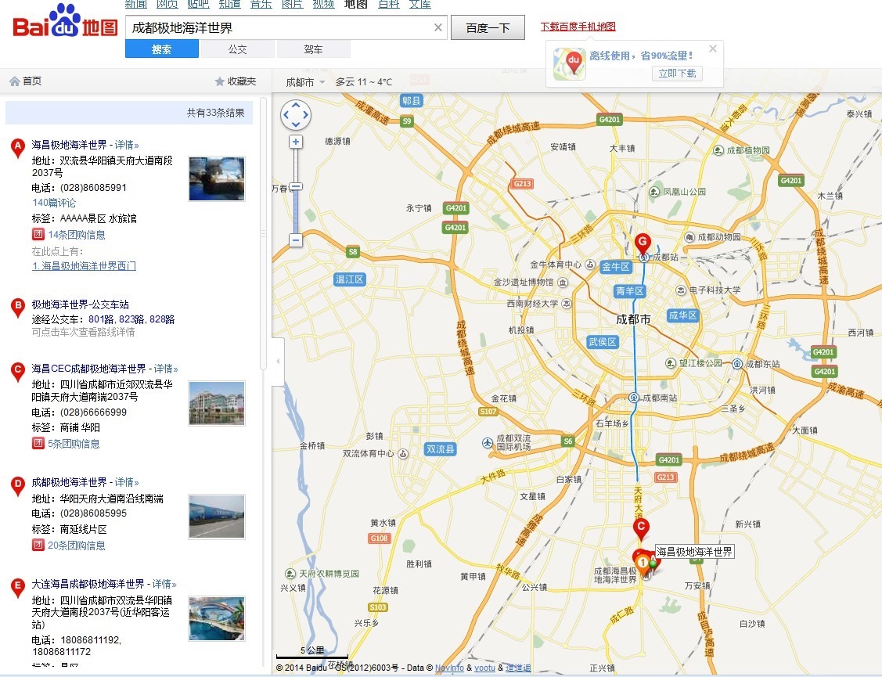
Task: Click marker A in results list
Action: (18, 148)
